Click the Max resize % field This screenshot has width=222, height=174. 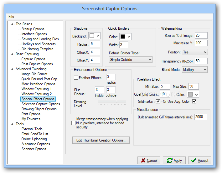pos(201,43)
